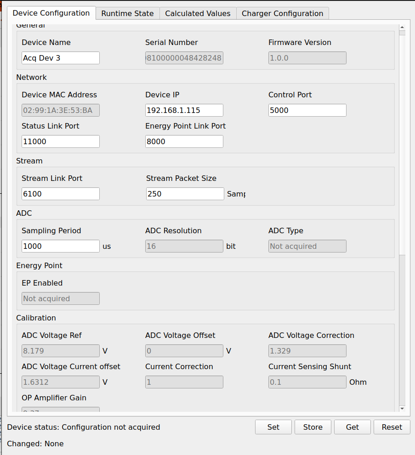415x455 pixels.
Task: Open the Charger Configuration tab
Action: [283, 14]
